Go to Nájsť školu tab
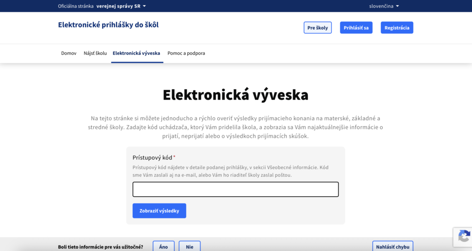The image size is (472, 251). [95, 53]
